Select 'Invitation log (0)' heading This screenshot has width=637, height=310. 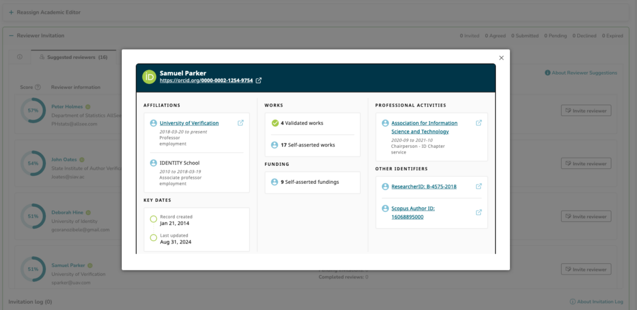point(30,302)
